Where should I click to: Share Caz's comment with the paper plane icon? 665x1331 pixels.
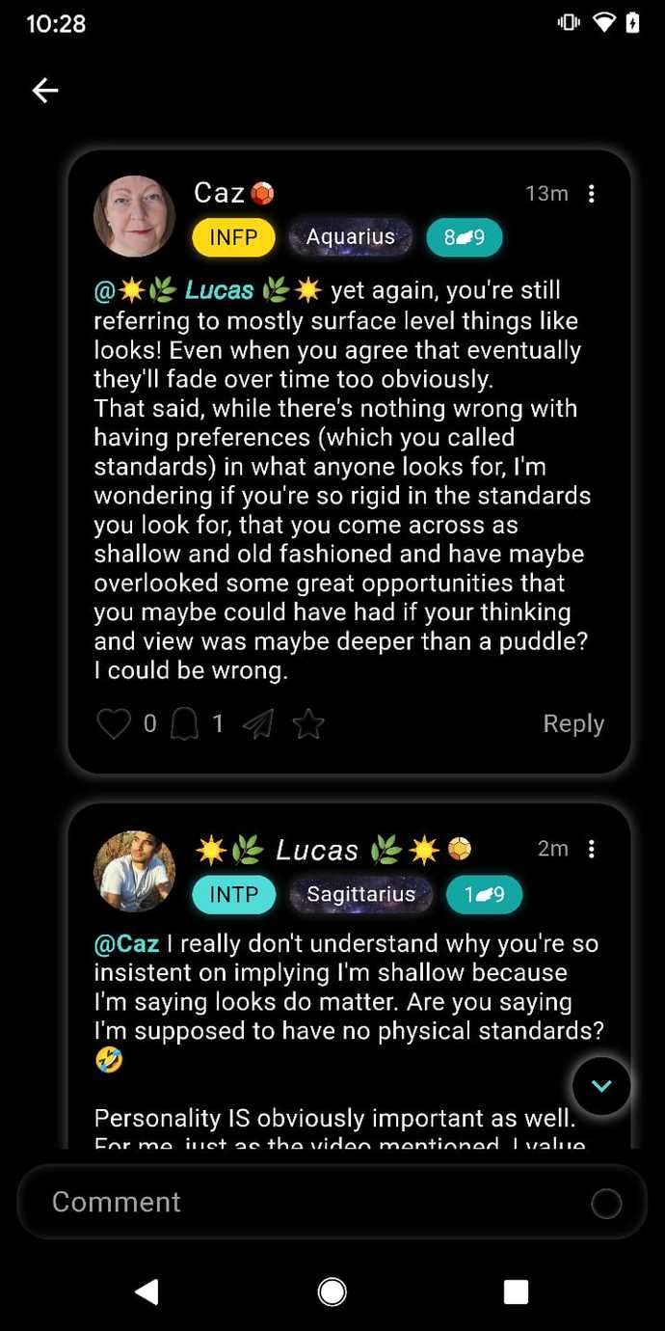257,723
